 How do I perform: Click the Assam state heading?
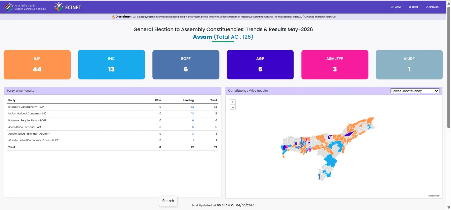[203, 37]
